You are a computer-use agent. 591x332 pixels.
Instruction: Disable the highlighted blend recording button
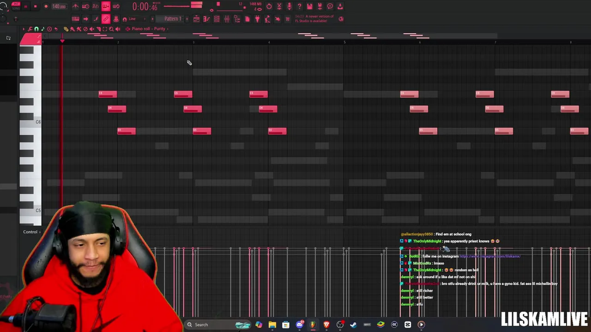[x=106, y=6]
